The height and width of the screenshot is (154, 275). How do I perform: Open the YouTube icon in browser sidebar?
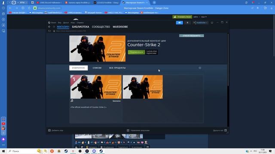coord(3,124)
